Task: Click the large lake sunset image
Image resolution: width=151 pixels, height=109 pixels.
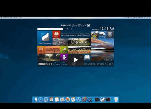Action: 102,50
